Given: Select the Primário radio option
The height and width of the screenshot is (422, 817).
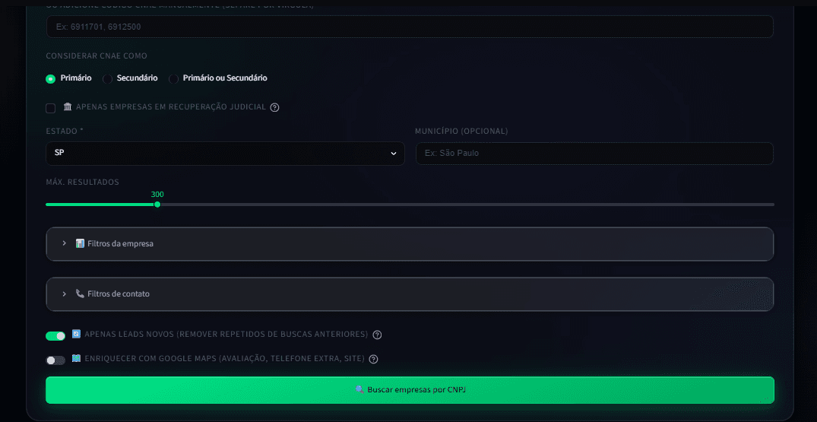Looking at the screenshot, I should [51, 79].
